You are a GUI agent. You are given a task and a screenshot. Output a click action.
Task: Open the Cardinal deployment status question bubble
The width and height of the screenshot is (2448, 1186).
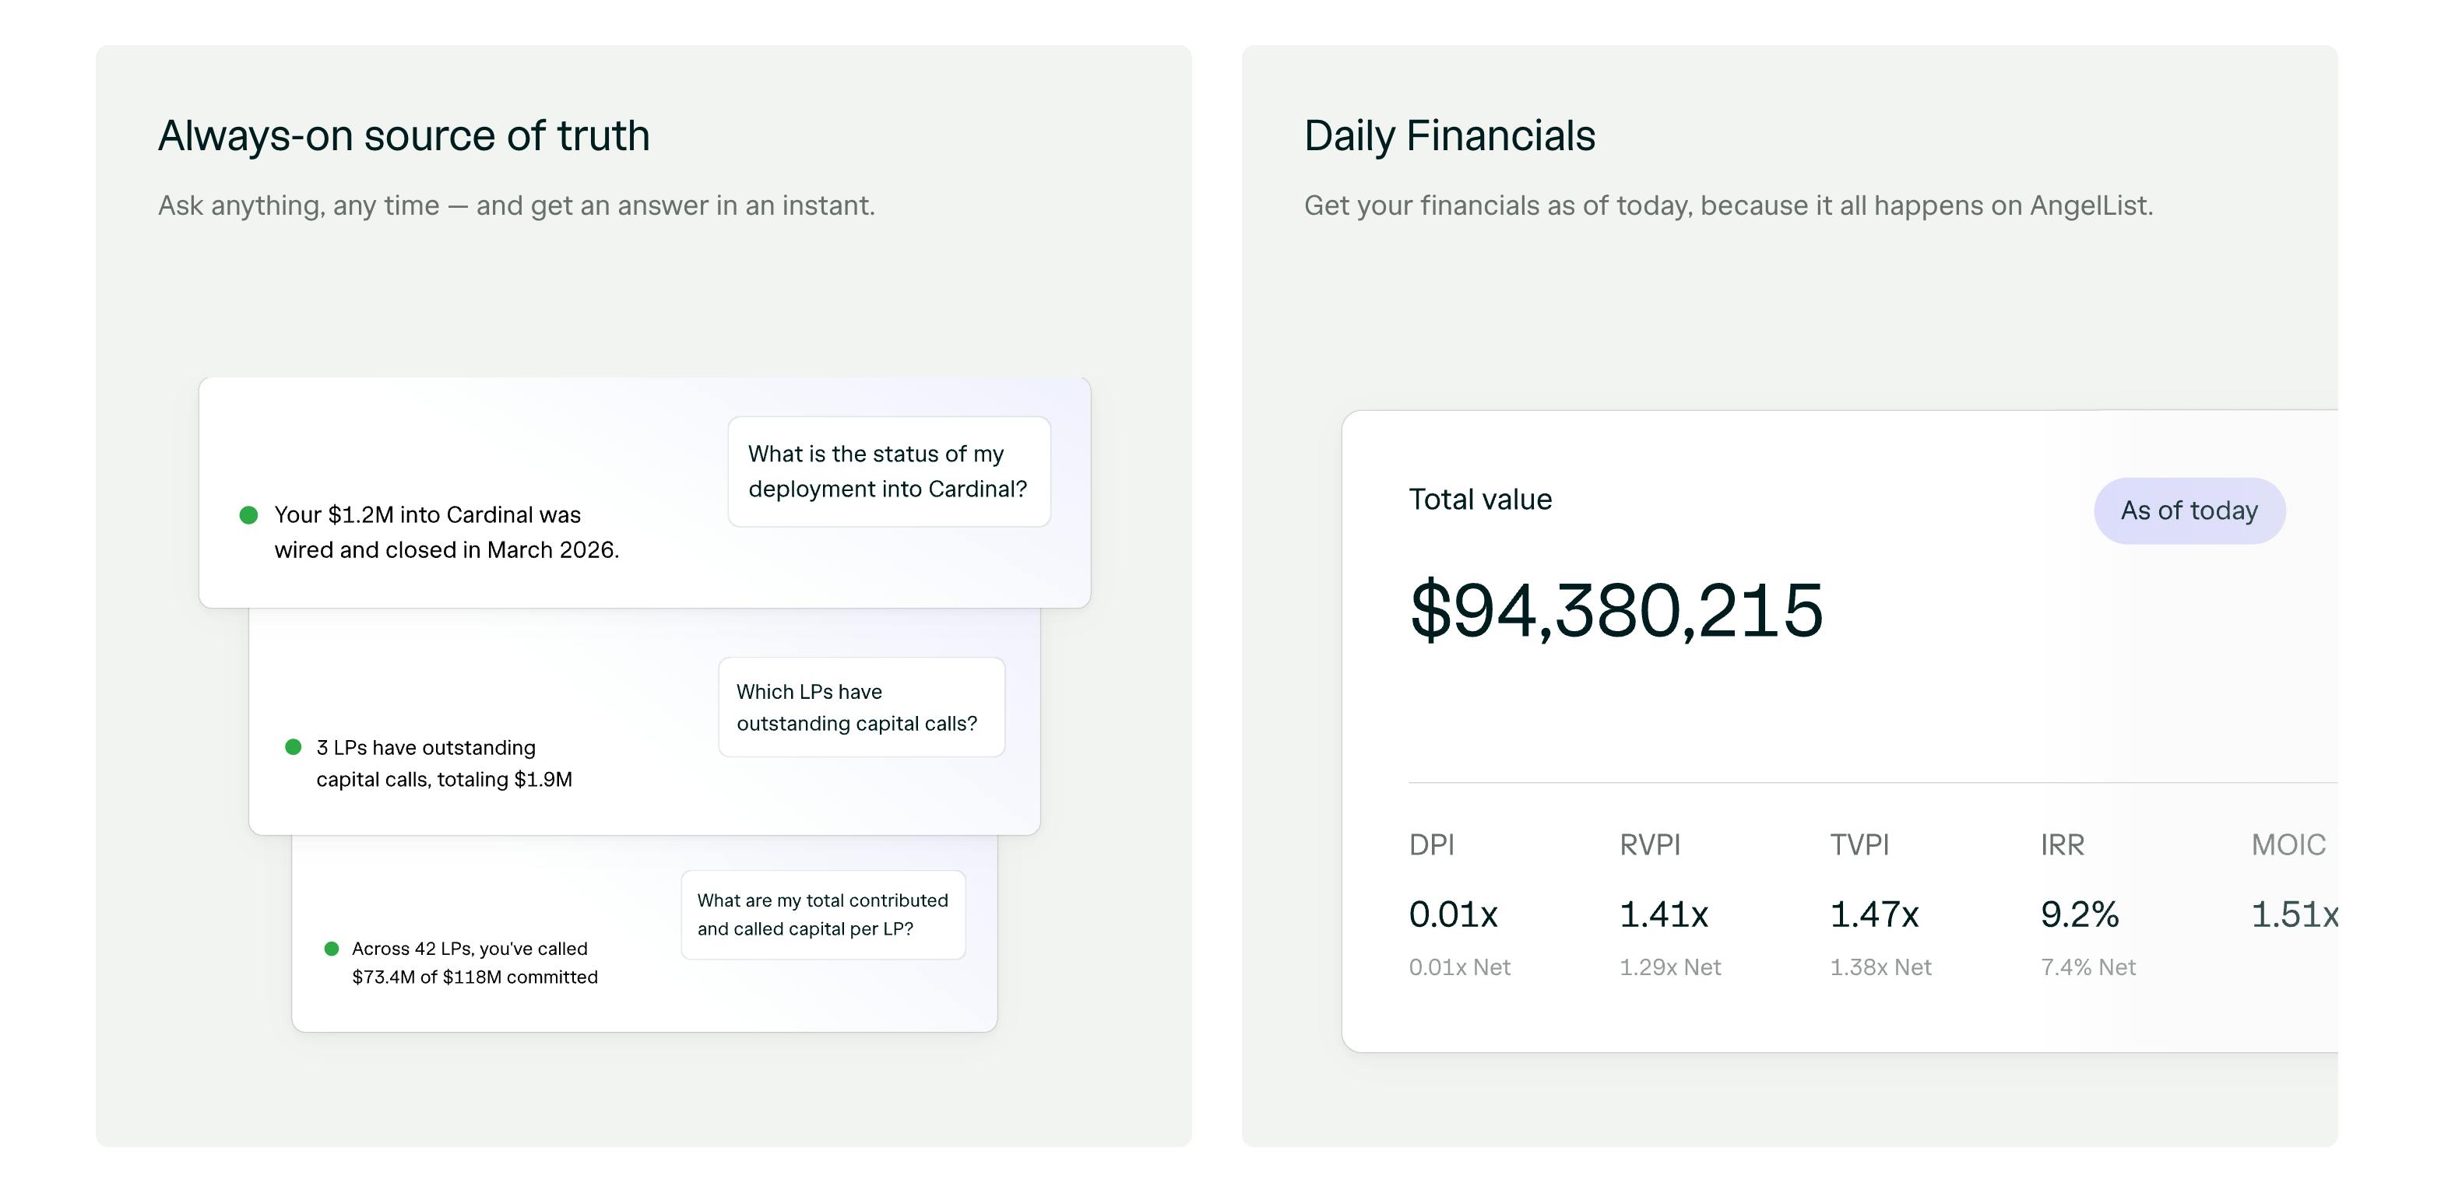[888, 471]
